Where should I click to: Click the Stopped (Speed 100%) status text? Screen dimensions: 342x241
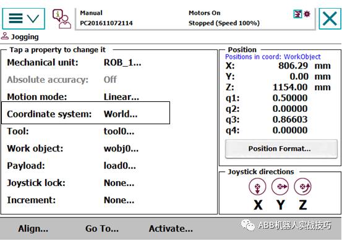pyautogui.click(x=224, y=23)
